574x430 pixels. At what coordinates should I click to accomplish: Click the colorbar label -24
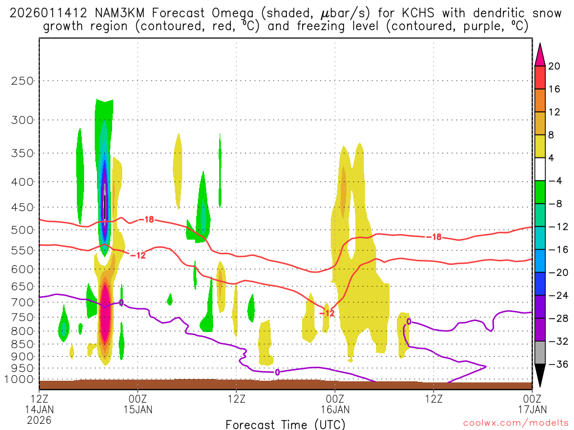coord(558,296)
